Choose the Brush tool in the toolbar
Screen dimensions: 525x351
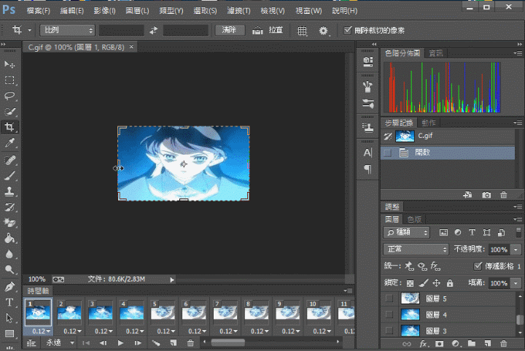pyautogui.click(x=10, y=175)
